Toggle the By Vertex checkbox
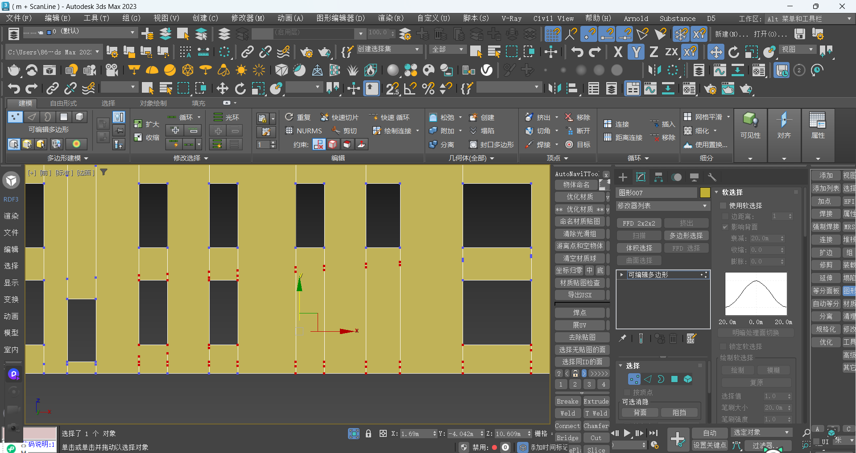Viewport: 856px width, 453px height. pyautogui.click(x=627, y=392)
